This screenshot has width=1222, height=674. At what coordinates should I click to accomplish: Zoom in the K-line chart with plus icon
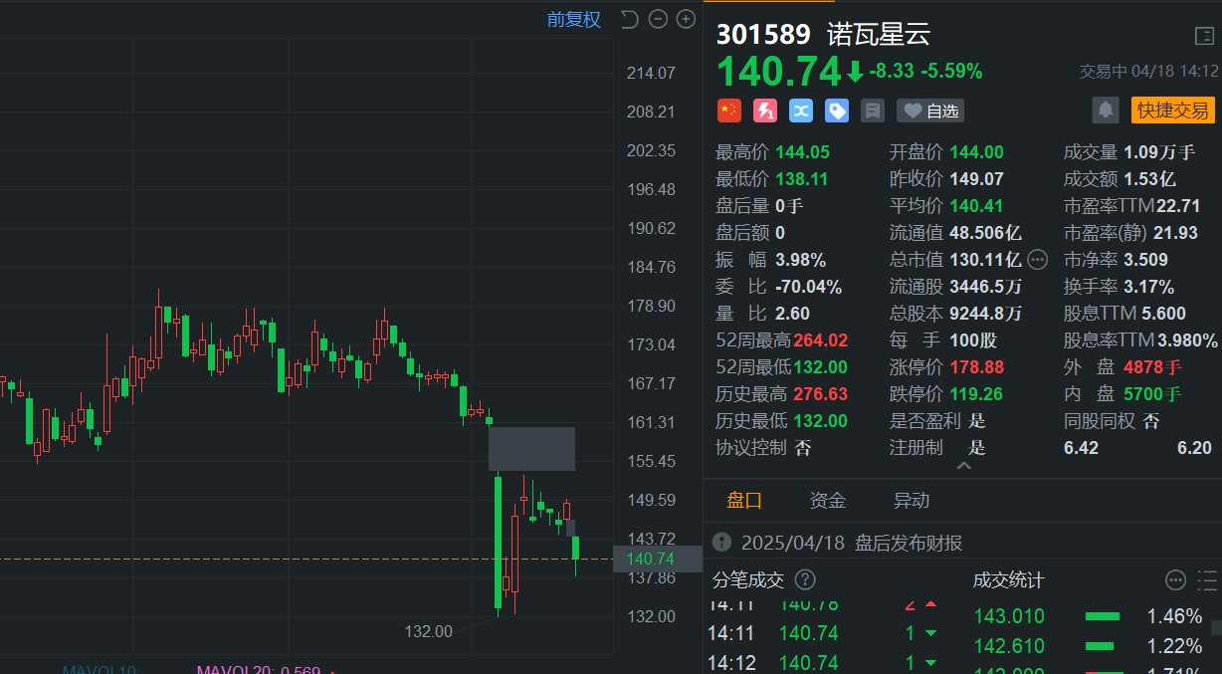click(x=686, y=19)
